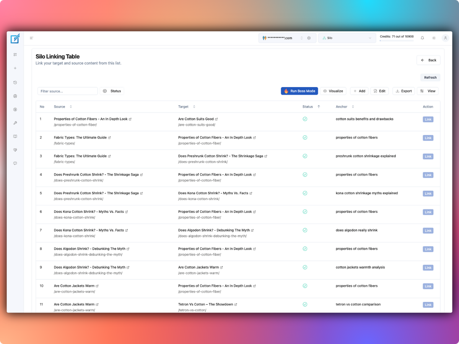Click Link button in row 1
459x344 pixels.
click(x=428, y=119)
